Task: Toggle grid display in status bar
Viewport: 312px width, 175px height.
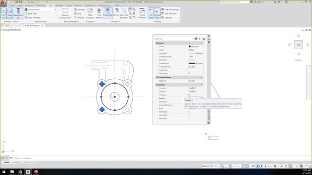Action: point(212,166)
